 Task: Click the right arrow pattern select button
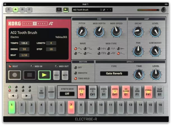point(26,96)
